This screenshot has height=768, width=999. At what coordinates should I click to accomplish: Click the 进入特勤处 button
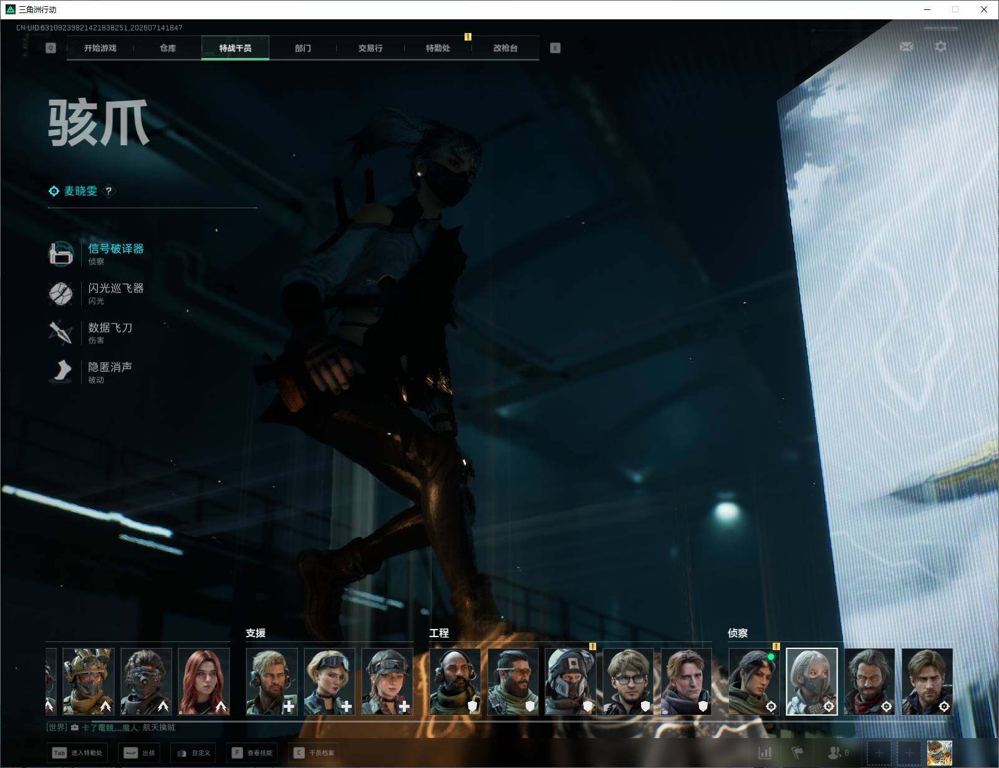78,752
